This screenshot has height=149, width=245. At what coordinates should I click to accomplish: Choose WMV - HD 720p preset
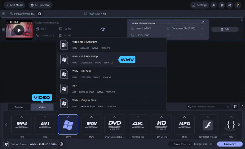(x=112, y=74)
